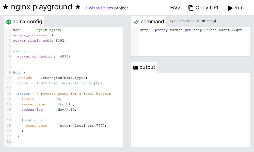
Task: Click the left star beside the title
Action: click(x=5, y=7)
